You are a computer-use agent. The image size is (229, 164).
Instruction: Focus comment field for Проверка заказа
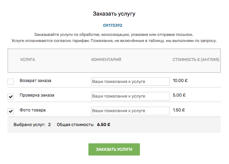[x=130, y=96]
